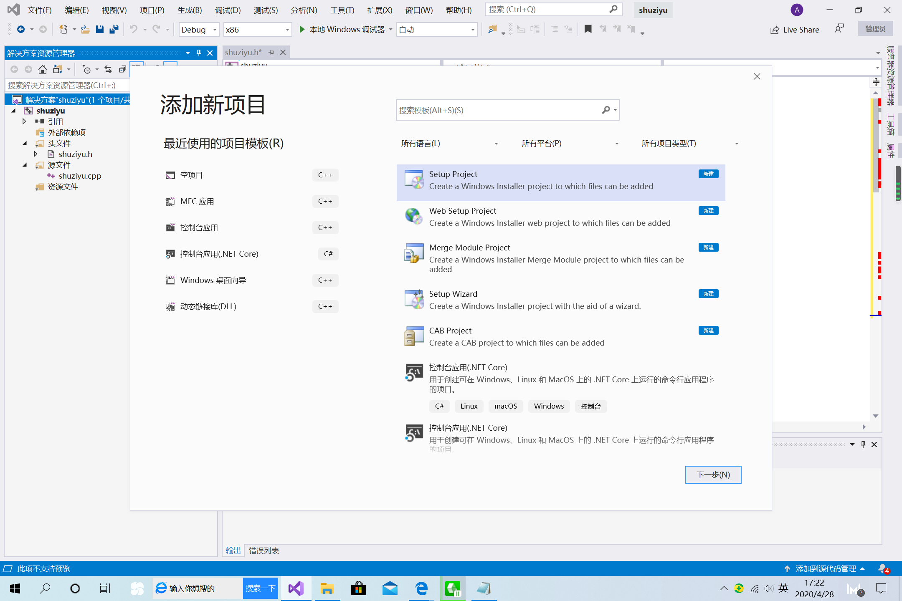Click the bookmark icon in toolbar
Screen dimensions: 902x601
pos(588,29)
